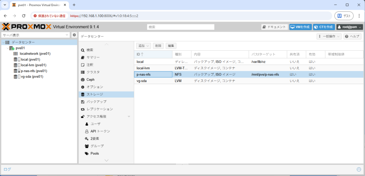This screenshot has height=176, width=365.
Task: Collapse the pve01 tree node
Action: (x=8, y=48)
